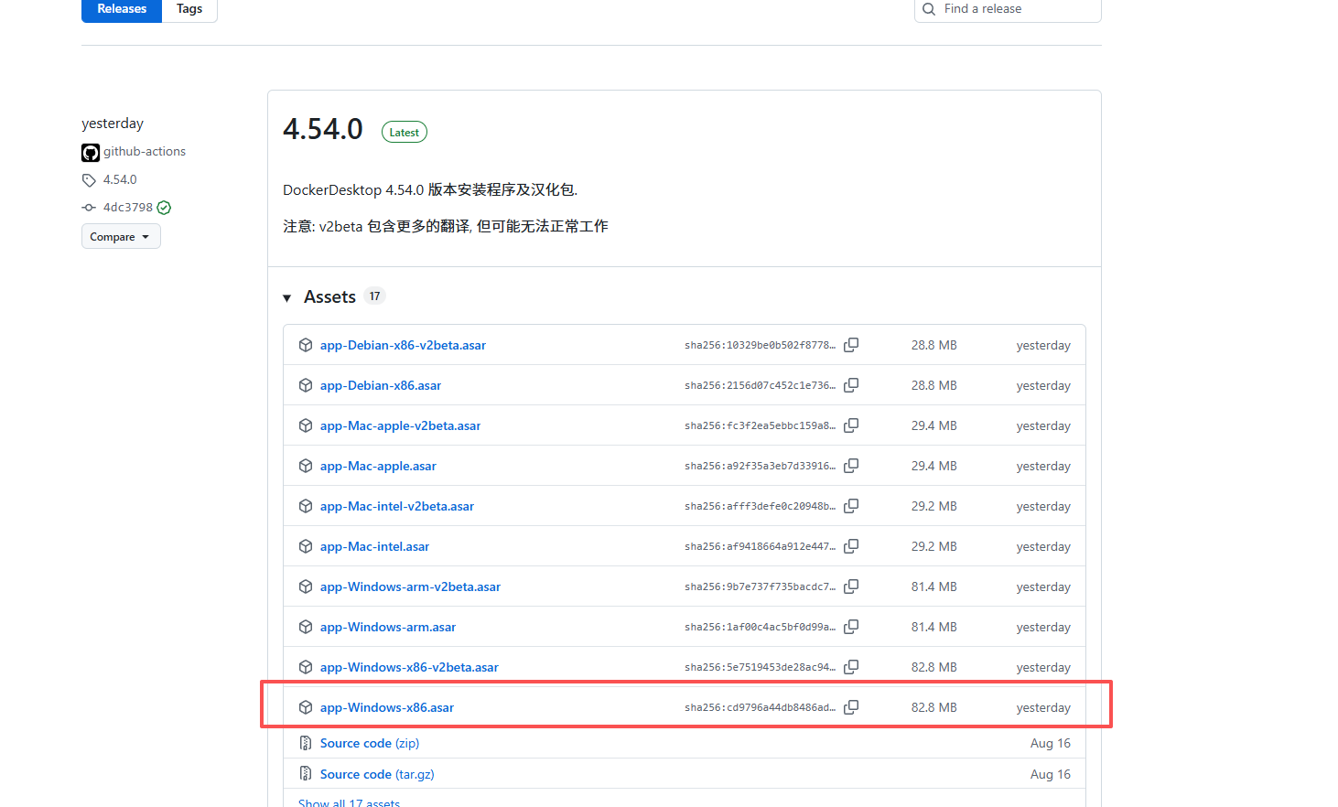Copy SHA256 hash for app-Windows-x86-v2beta.asar
1338x807 pixels.
(851, 667)
